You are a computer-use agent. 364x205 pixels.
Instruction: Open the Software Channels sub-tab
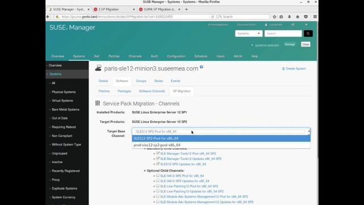(152, 91)
